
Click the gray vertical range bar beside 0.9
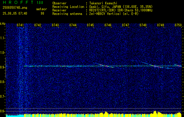click(x=6, y=68)
